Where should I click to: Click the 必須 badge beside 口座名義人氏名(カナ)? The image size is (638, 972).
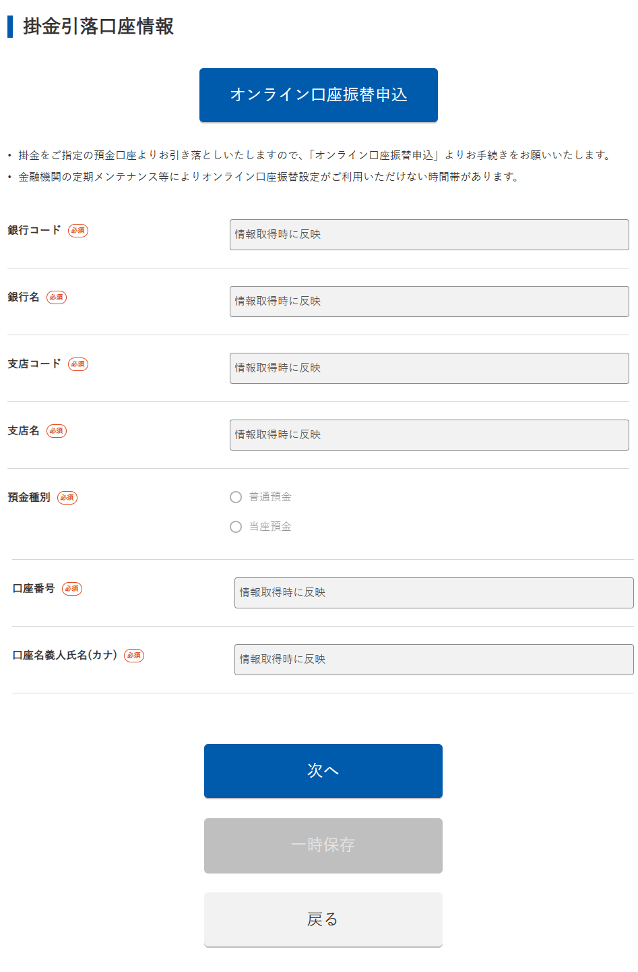coord(134,656)
